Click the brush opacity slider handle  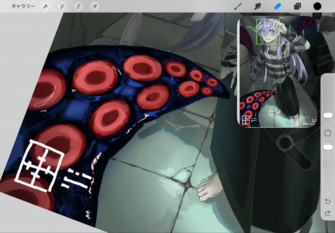point(328,147)
